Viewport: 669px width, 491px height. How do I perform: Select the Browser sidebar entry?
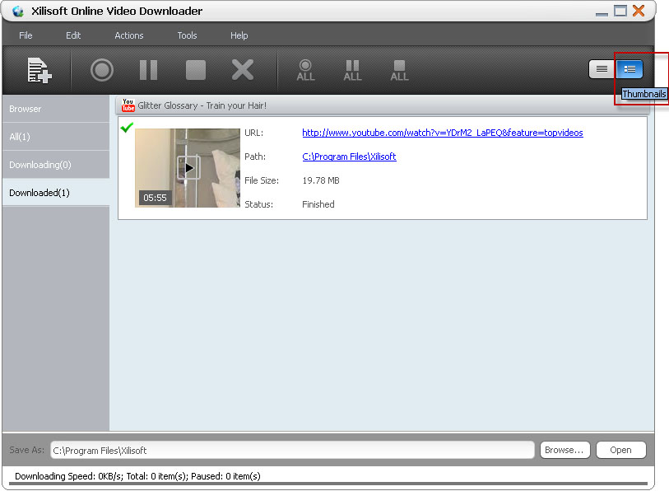pyautogui.click(x=54, y=108)
